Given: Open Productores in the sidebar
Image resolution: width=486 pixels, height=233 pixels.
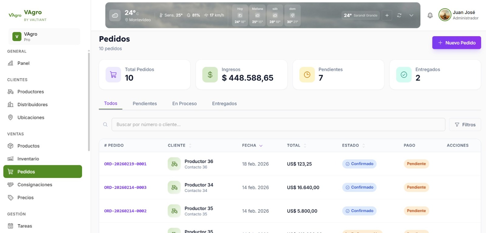Looking at the screenshot, I should click(30, 92).
